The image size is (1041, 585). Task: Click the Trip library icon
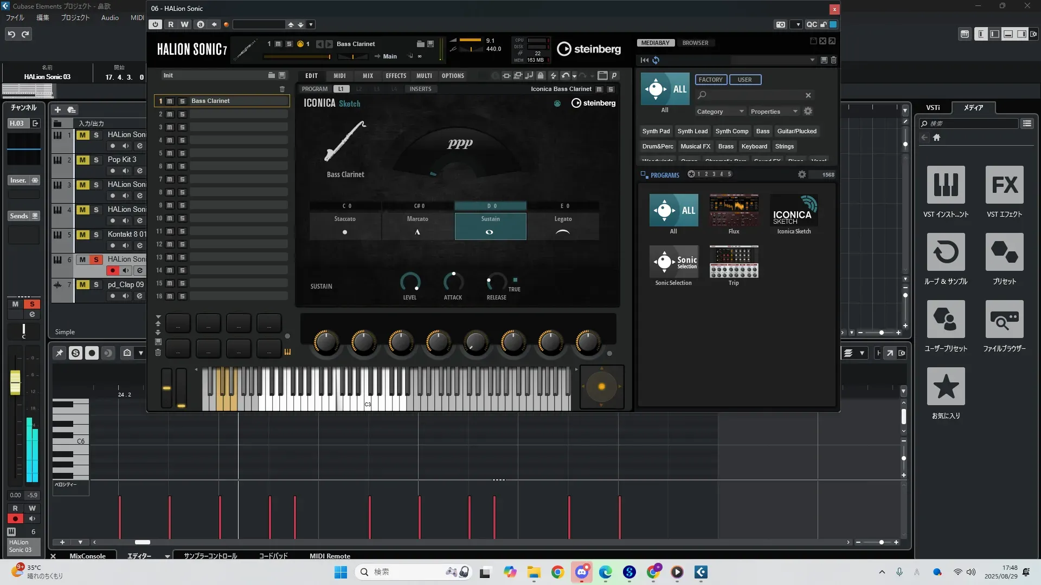pos(734,262)
